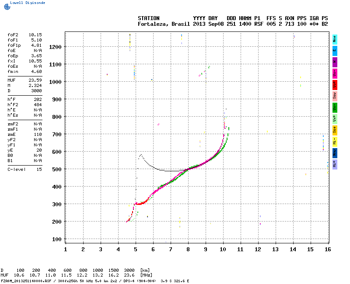The height and width of the screenshot is (284, 350).
Task: Click the MUF value 23.59
Action: click(35, 80)
